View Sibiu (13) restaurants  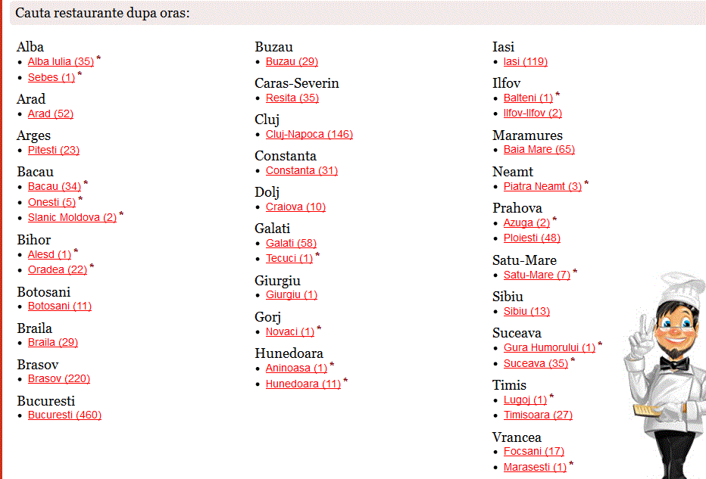[x=526, y=312]
